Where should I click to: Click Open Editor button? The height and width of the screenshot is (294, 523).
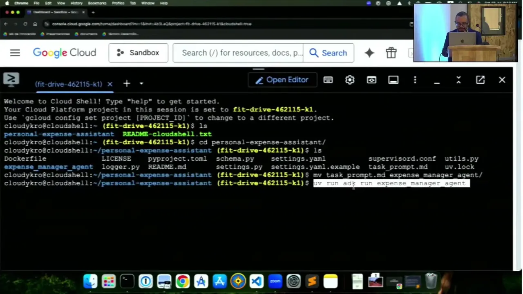point(282,80)
